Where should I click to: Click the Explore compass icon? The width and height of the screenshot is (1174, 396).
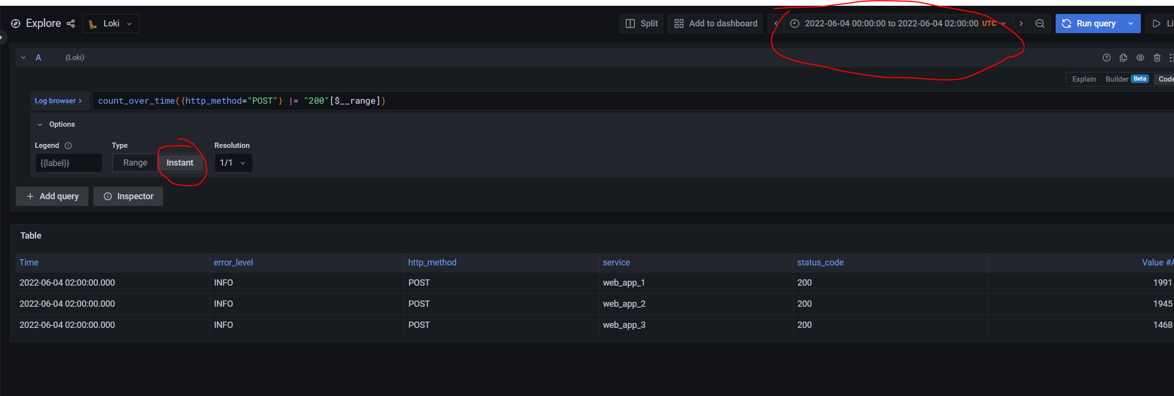point(16,24)
